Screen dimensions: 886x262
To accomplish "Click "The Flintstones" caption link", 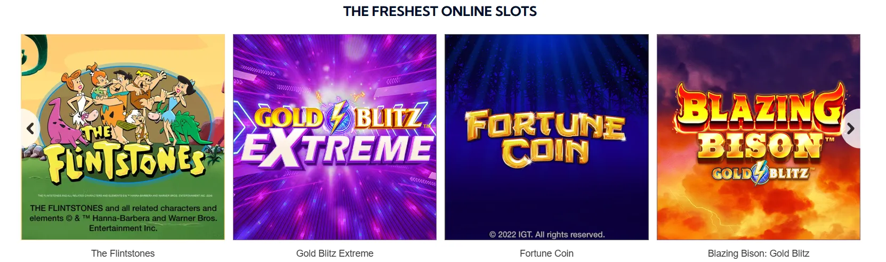I will [x=123, y=253].
